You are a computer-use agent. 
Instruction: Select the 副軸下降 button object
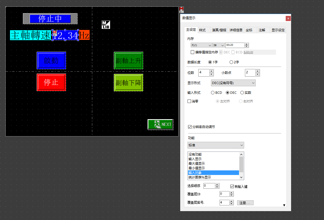[x=128, y=82]
